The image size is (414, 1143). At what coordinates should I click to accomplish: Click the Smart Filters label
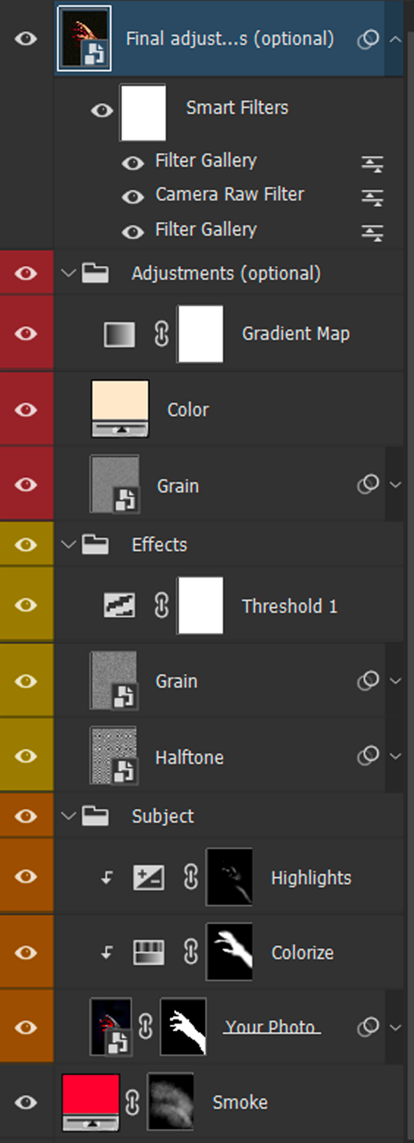[x=237, y=108]
